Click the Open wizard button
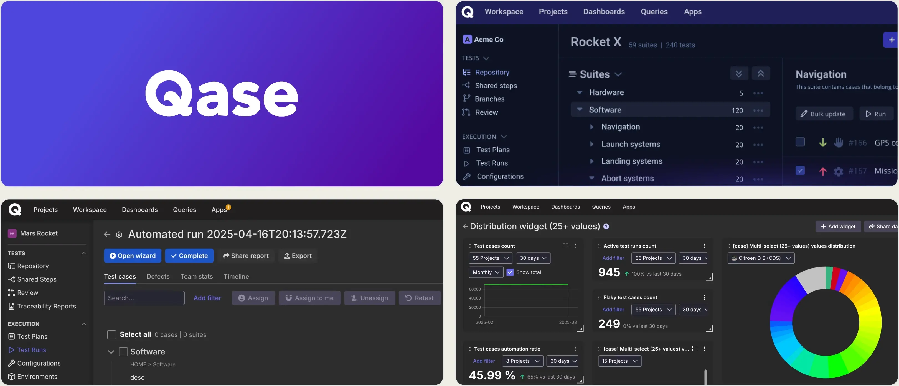This screenshot has height=386, width=899. coord(133,256)
